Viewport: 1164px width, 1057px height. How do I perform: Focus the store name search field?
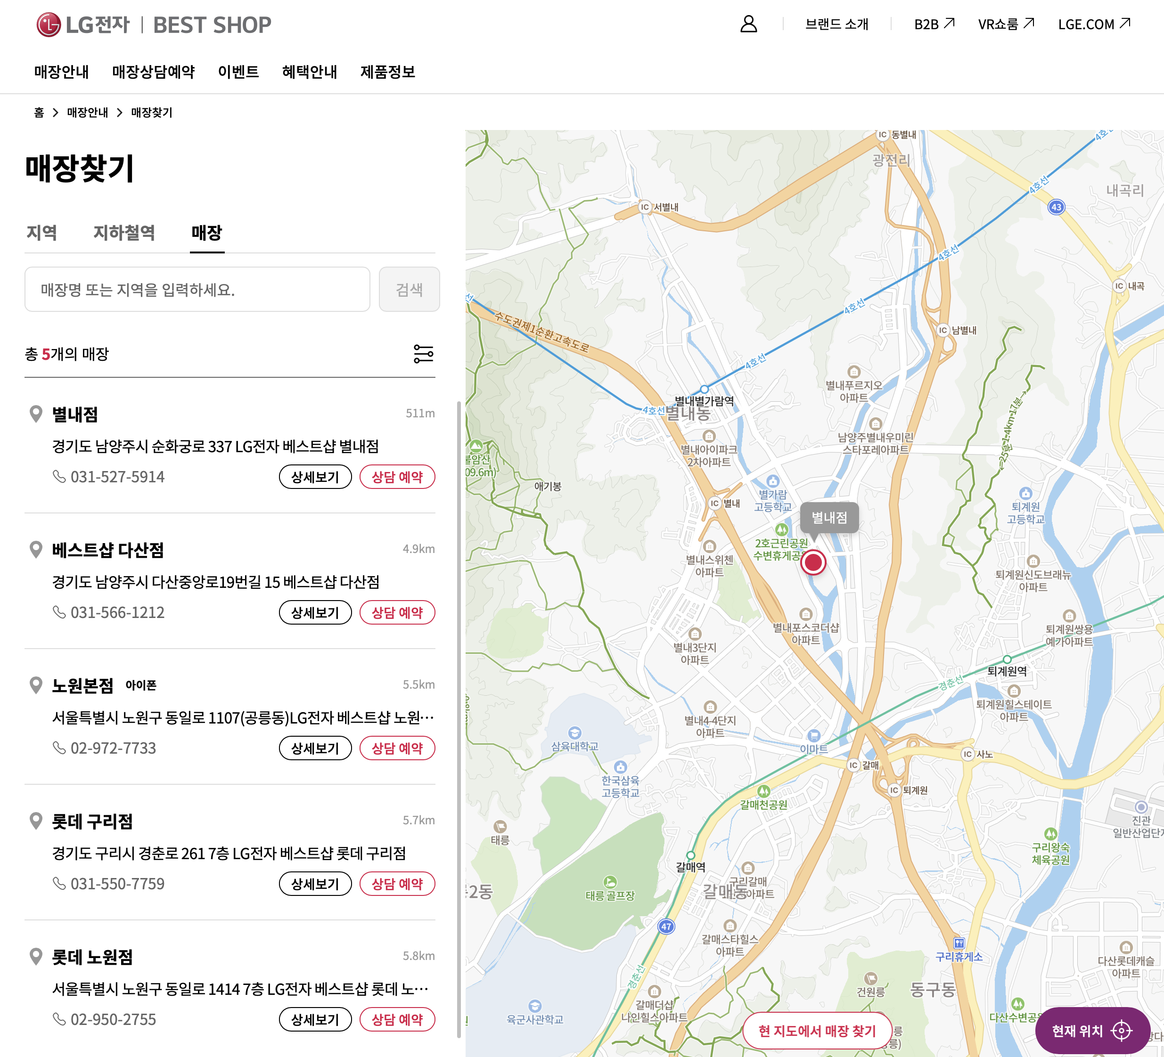[x=197, y=289]
